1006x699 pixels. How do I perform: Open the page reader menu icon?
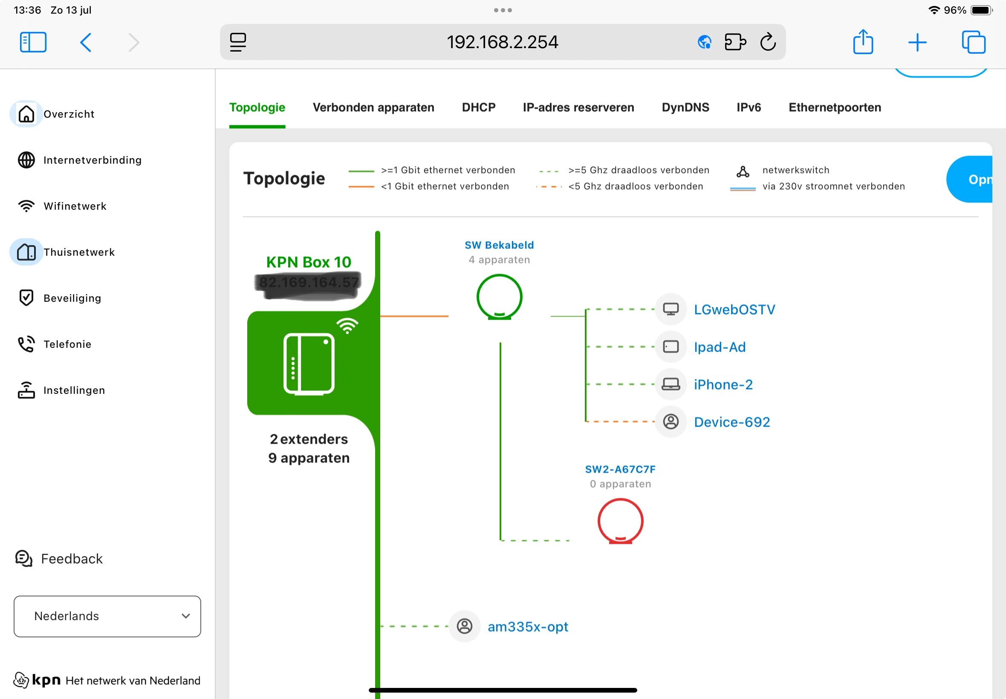[238, 43]
